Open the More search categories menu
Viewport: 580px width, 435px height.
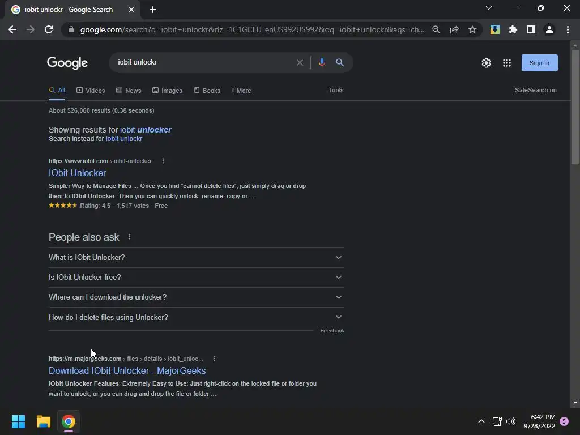[x=241, y=90]
